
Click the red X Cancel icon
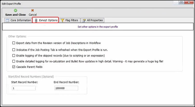[32, 10]
